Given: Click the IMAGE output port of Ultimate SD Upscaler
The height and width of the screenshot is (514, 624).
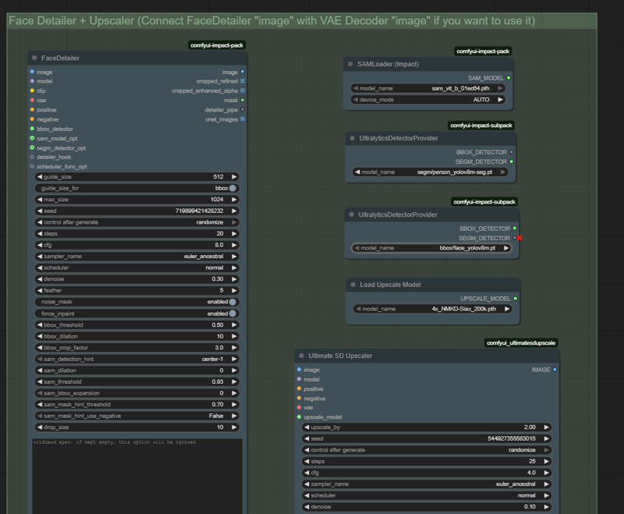Looking at the screenshot, I should tap(555, 370).
